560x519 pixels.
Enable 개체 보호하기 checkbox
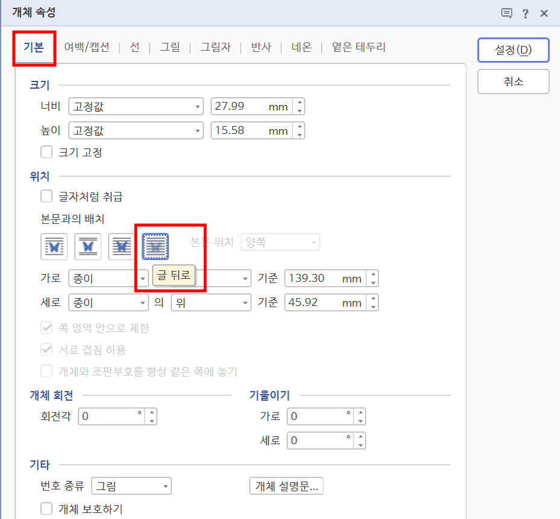click(46, 509)
